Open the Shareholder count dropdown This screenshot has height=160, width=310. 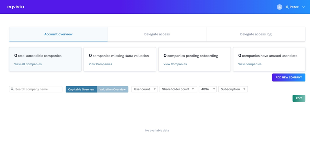(178, 89)
